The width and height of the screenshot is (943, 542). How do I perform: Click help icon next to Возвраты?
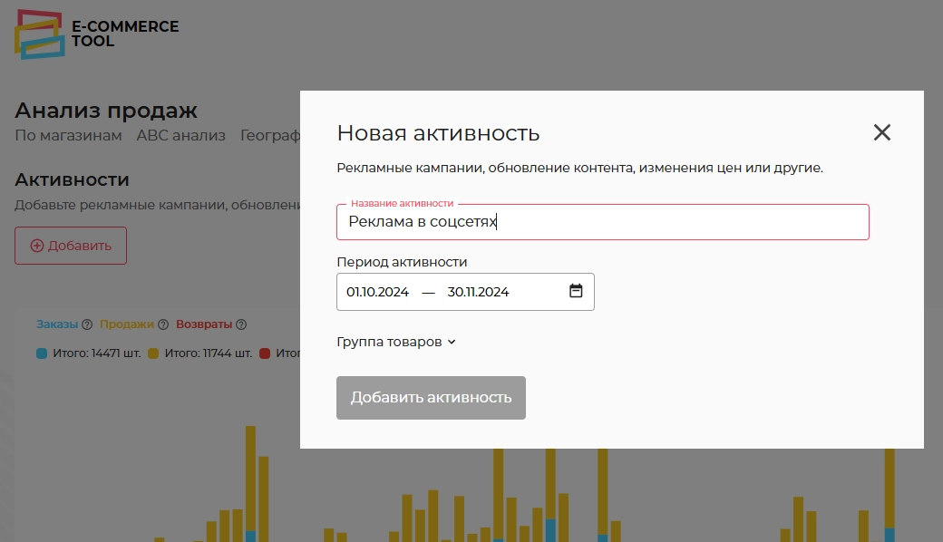(x=241, y=324)
